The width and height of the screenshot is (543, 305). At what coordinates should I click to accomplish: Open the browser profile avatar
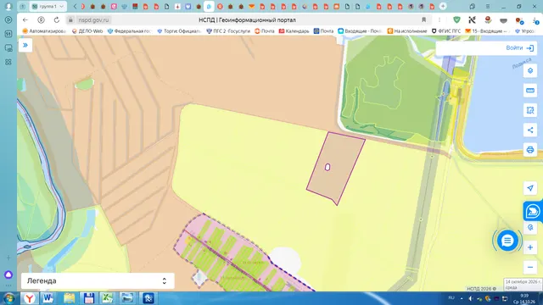point(8,6)
